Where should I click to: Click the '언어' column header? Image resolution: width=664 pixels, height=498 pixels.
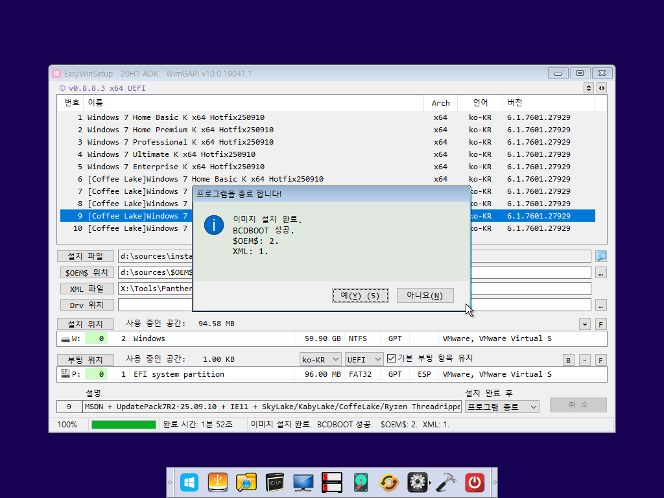pyautogui.click(x=480, y=103)
